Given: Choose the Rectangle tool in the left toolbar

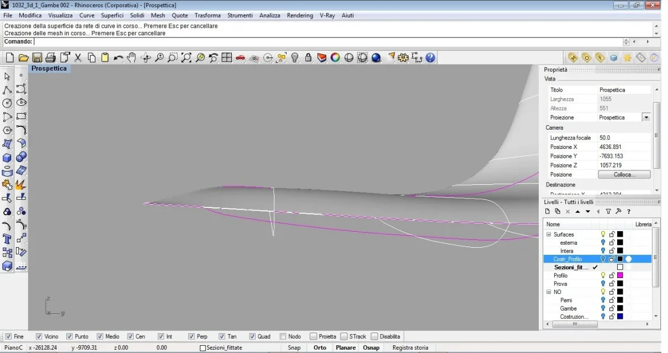Looking at the screenshot, I should (x=21, y=116).
